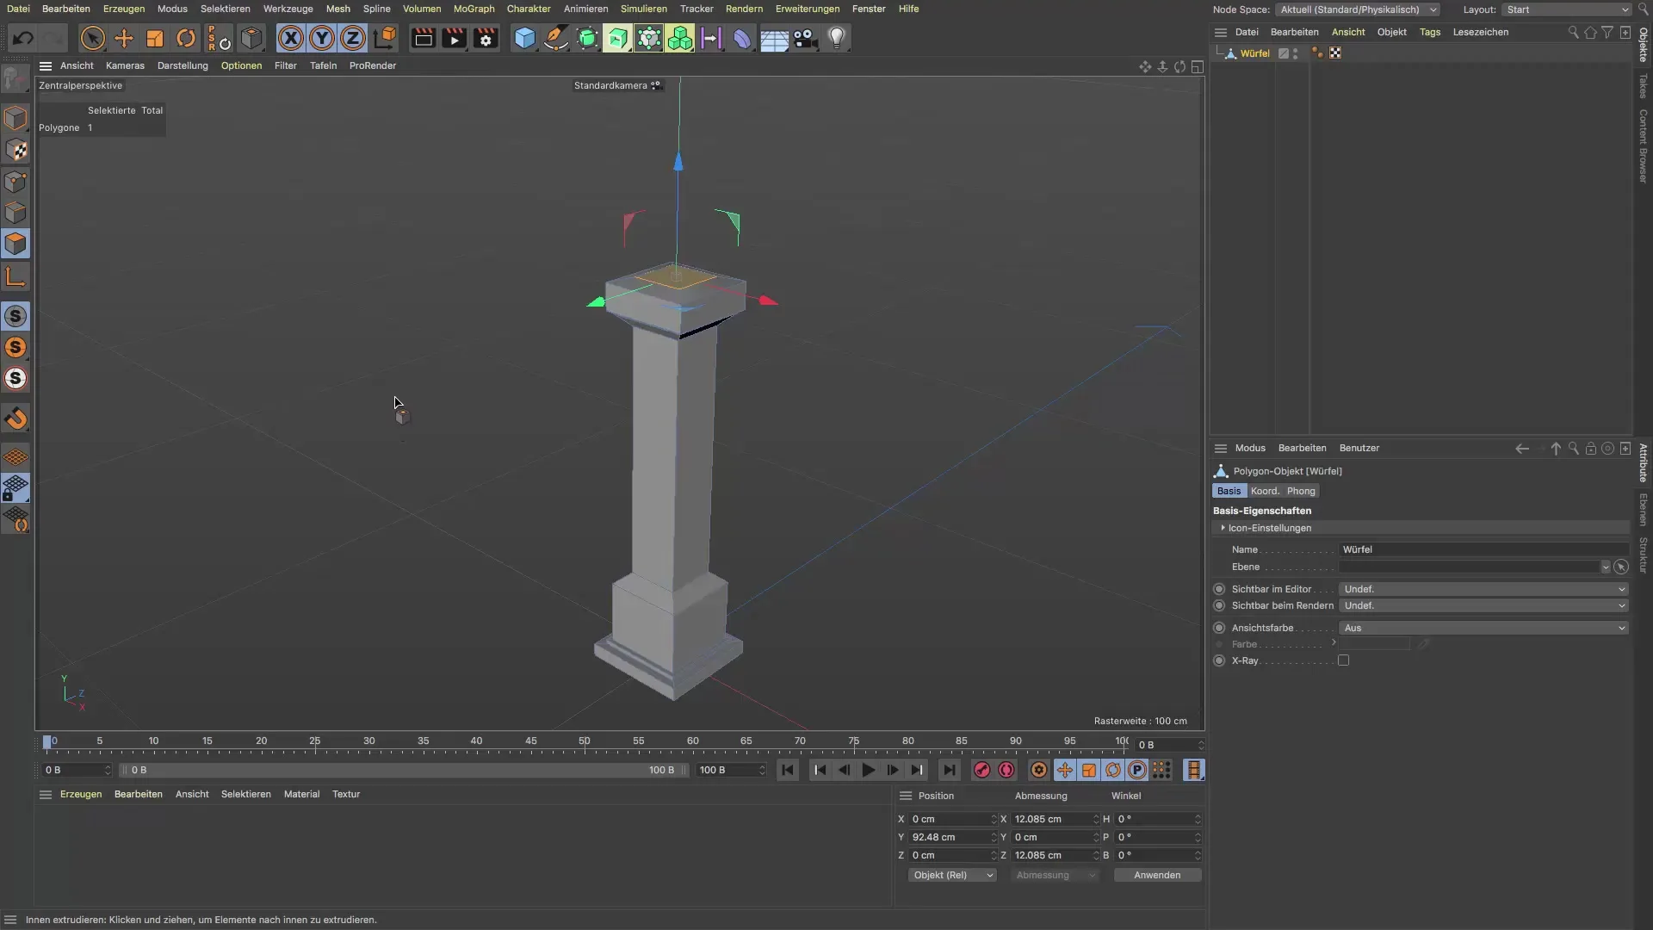This screenshot has height=930, width=1653.
Task: Toggle snapping magnet icon in sidebar
Action: [15, 418]
